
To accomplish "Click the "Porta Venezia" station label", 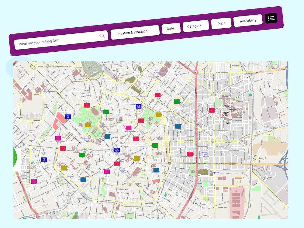I will [167, 112].
